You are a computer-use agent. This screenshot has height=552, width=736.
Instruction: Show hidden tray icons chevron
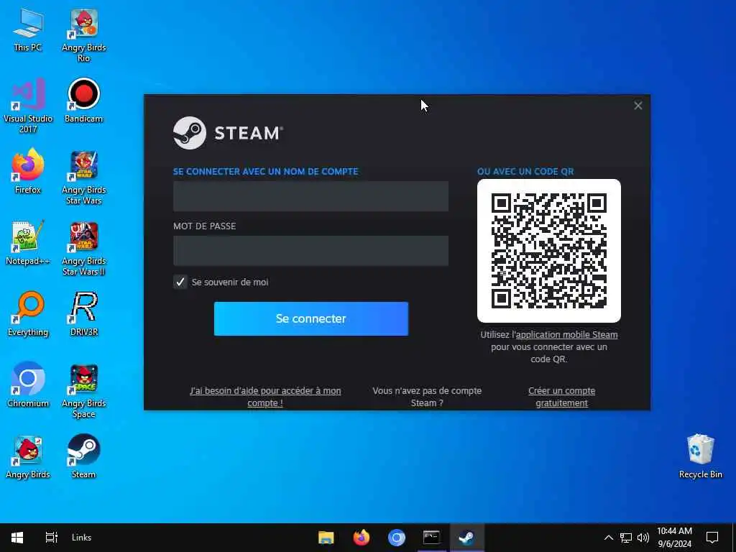pyautogui.click(x=608, y=538)
